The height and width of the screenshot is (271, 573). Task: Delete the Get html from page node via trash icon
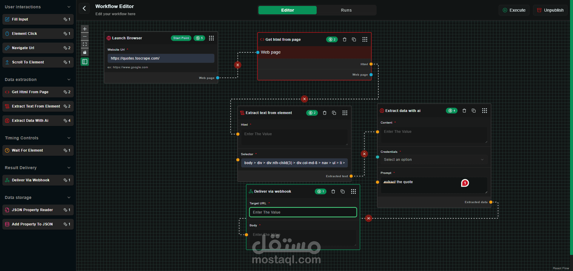click(344, 39)
